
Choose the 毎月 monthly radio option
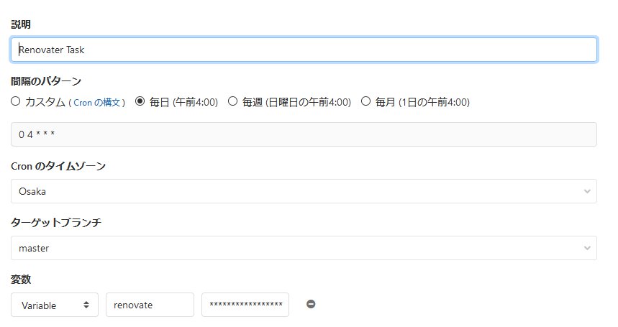click(365, 102)
